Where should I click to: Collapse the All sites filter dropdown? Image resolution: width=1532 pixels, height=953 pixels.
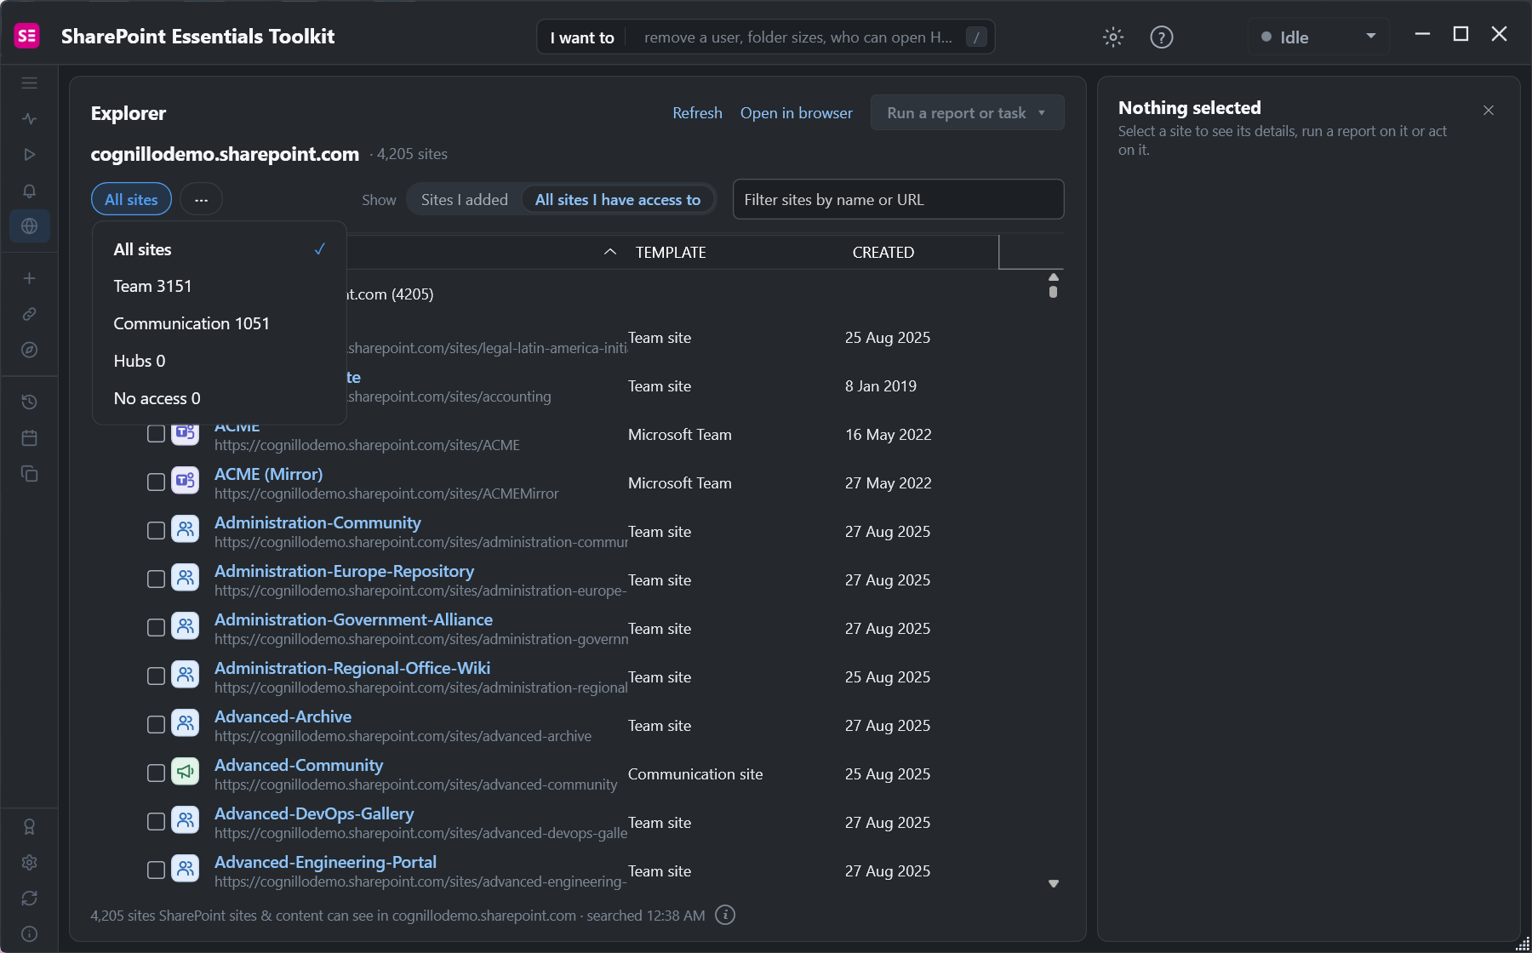click(x=131, y=199)
